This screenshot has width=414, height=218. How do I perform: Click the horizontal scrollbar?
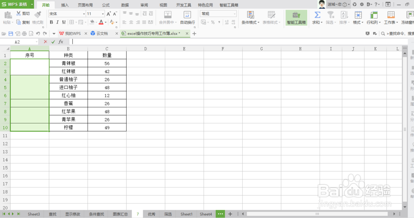point(318,214)
